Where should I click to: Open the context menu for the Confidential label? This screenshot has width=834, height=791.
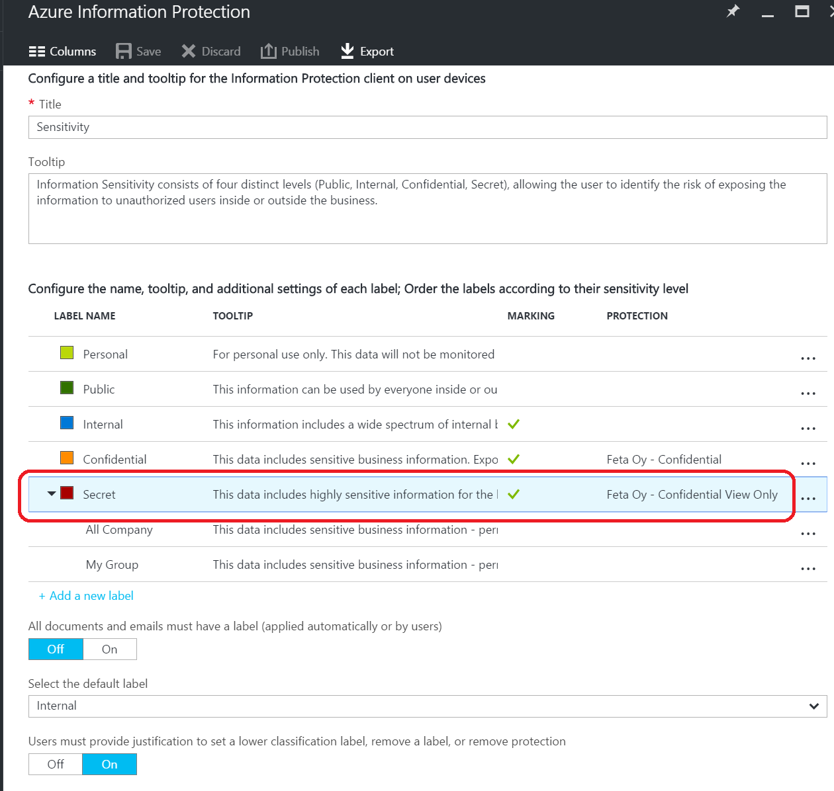point(808,463)
